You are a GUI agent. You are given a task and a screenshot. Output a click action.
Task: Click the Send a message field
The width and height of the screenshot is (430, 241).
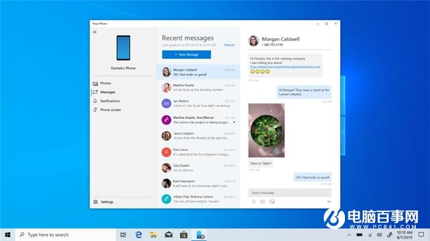pyautogui.click(x=290, y=193)
